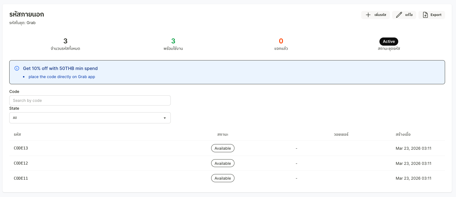Click the State dropdown caret arrow

pyautogui.click(x=165, y=118)
